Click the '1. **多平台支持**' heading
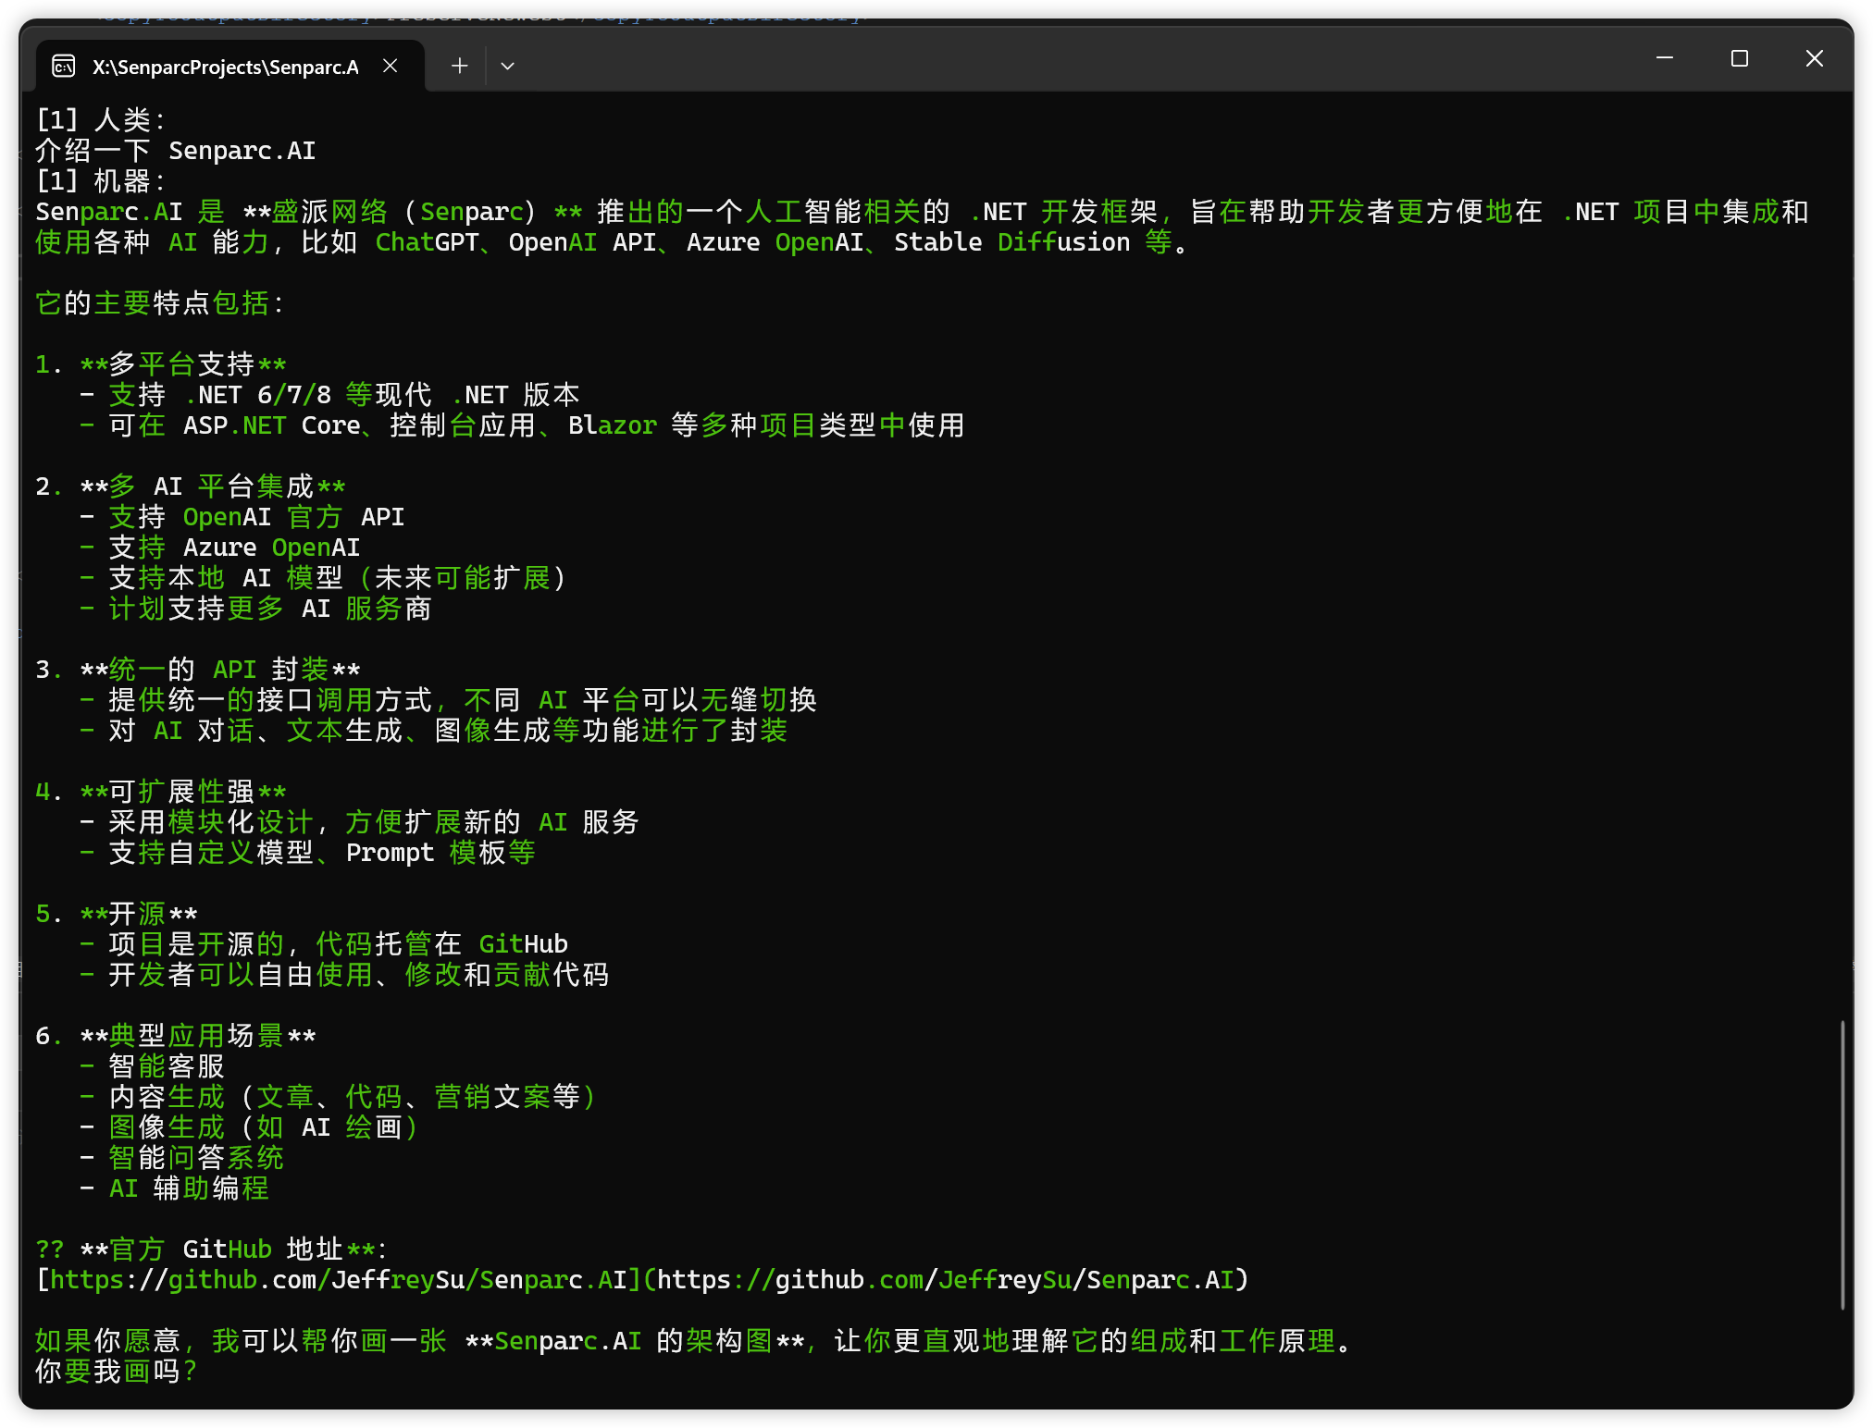The image size is (1873, 1428). pos(161,364)
